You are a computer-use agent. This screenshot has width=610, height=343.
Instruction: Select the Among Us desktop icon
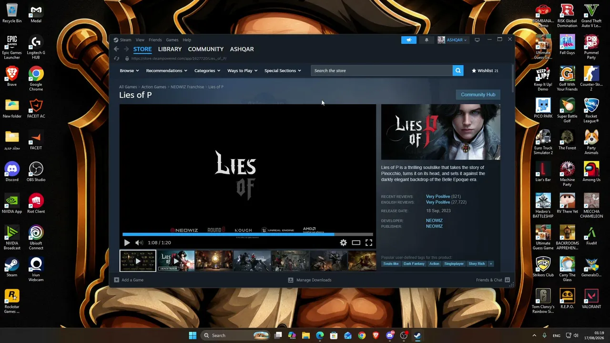(591, 172)
